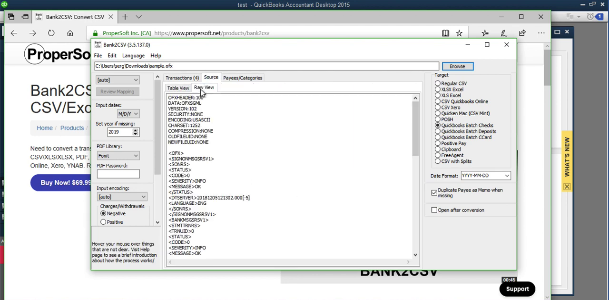Select Positive Pay target
Screen dimensions: 609x300
coord(437,143)
